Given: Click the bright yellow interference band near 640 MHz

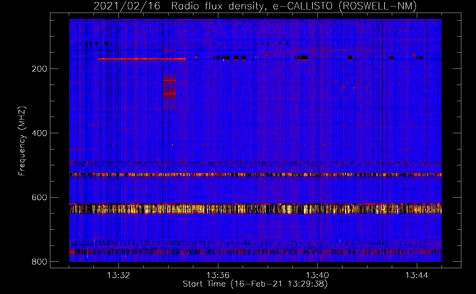Looking at the screenshot, I should coord(255,209).
